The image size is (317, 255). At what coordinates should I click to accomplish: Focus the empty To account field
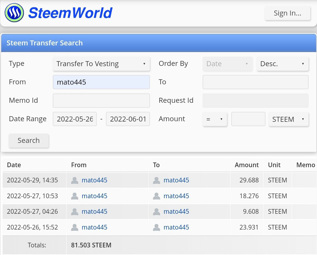(256, 82)
